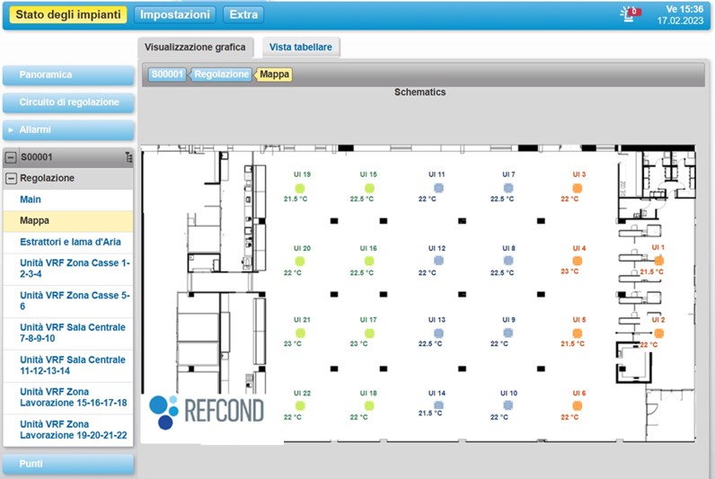The image size is (715, 479).
Task: Open Circuito di regolazione
Action: coord(68,102)
